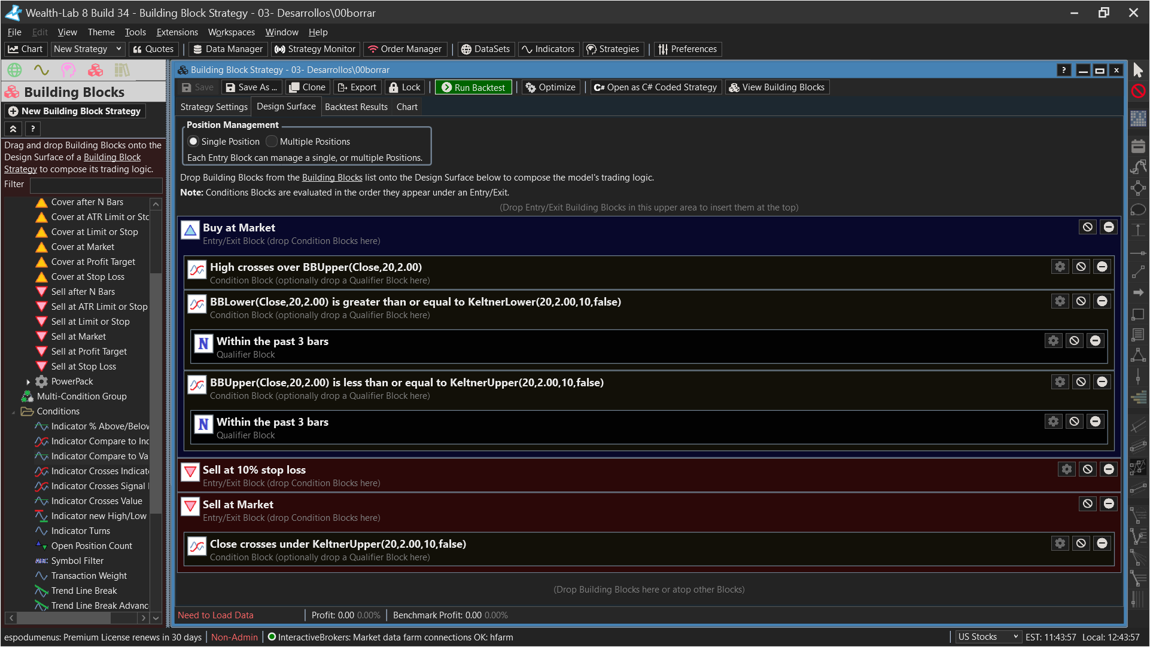The height and width of the screenshot is (647, 1150).
Task: Open the Extensions menu
Action: (x=177, y=32)
